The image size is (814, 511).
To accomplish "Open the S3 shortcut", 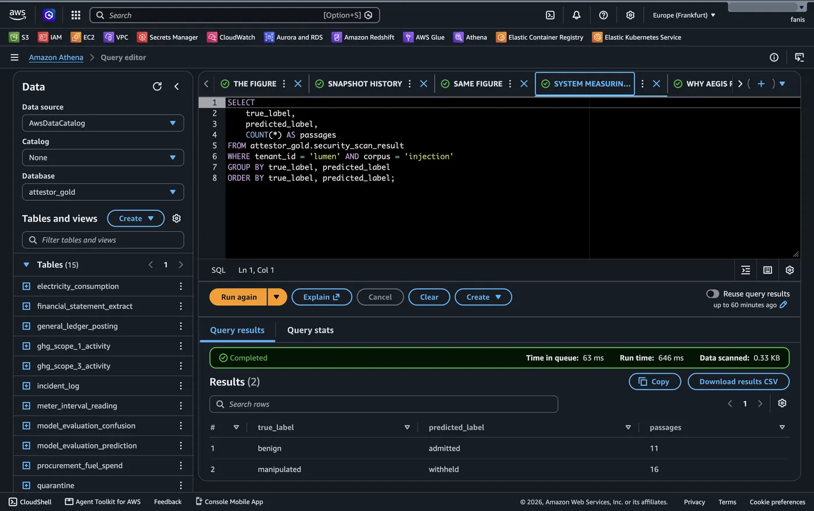I will (19, 37).
